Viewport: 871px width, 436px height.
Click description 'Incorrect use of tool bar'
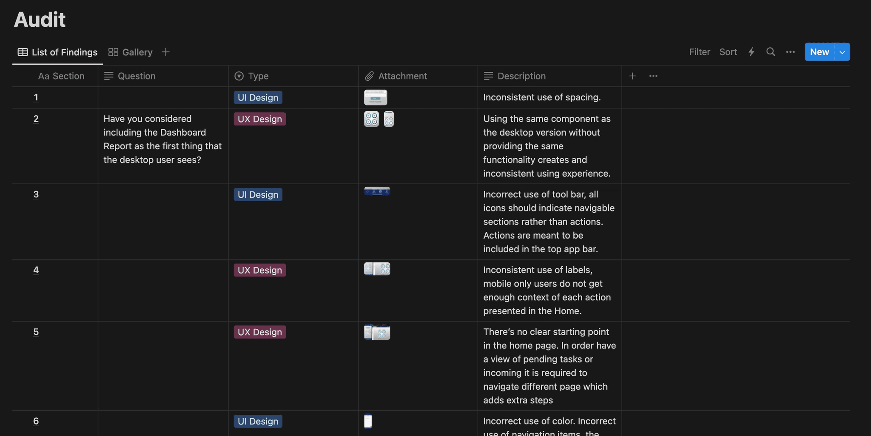549,222
